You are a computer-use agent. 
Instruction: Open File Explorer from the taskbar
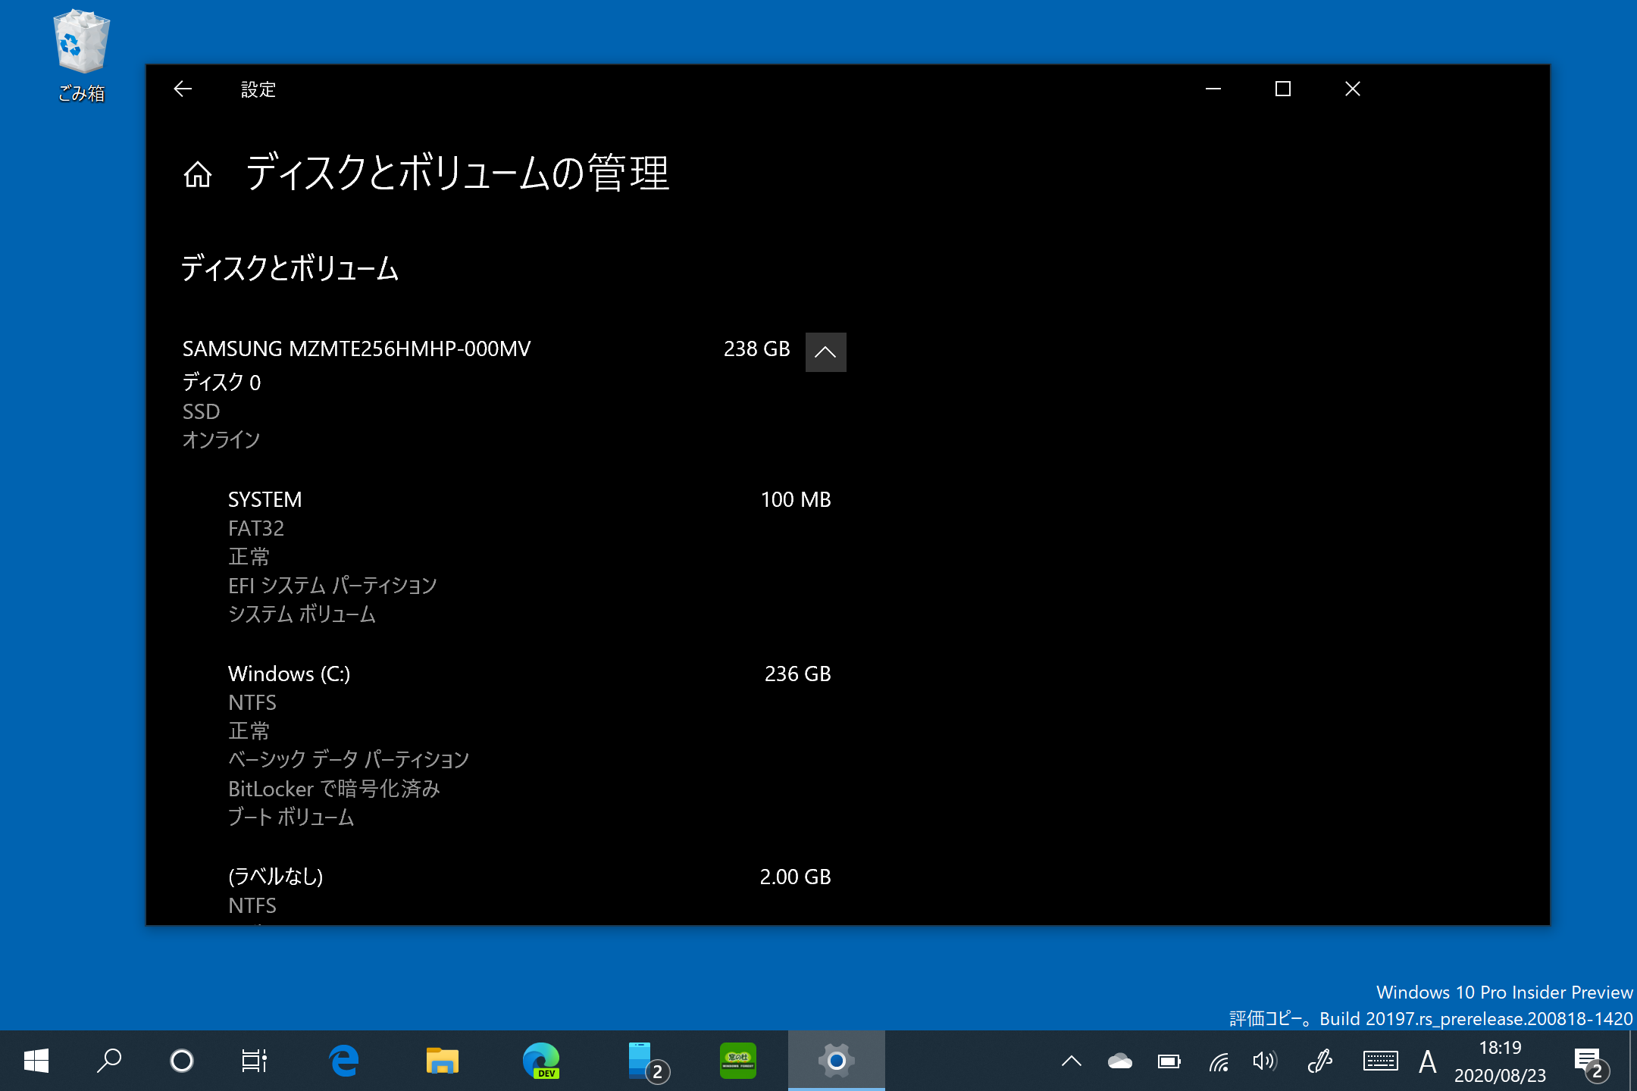tap(442, 1061)
